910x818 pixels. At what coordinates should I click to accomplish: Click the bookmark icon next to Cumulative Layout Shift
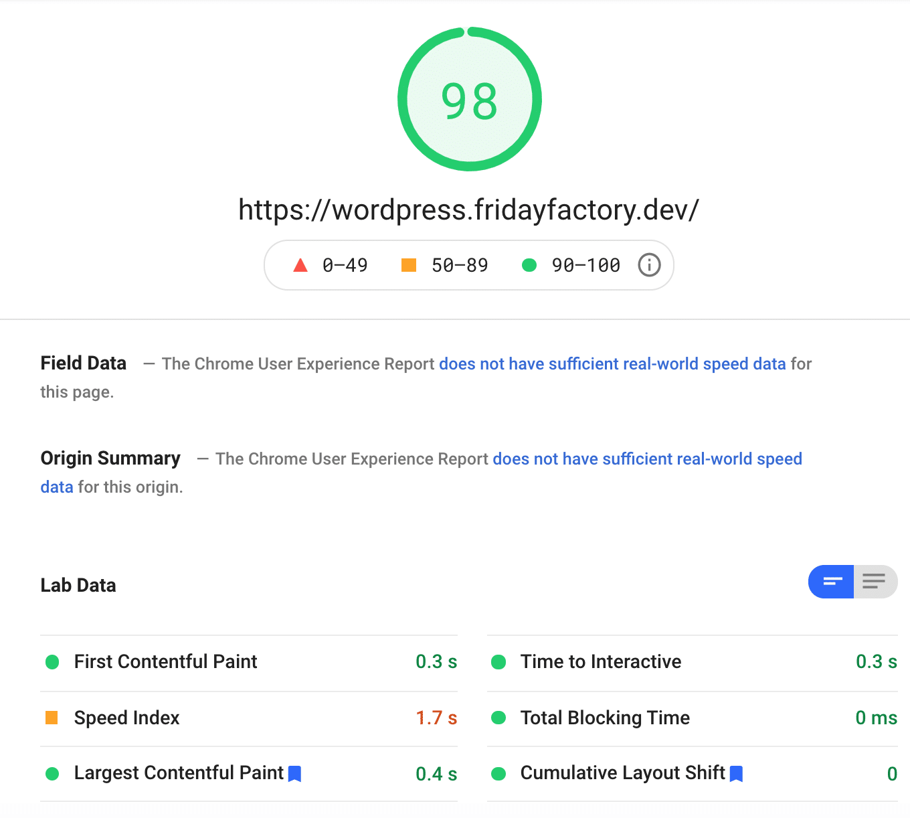737,774
